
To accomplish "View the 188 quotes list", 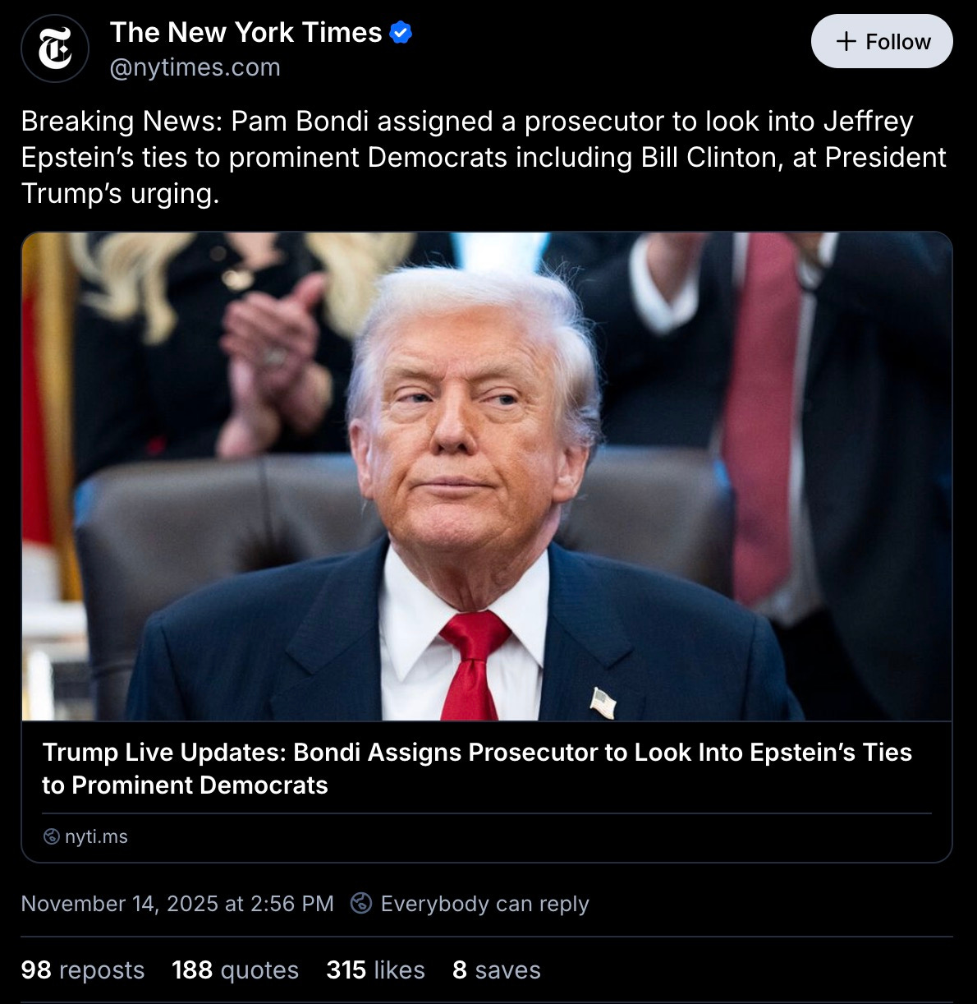I will click(x=236, y=969).
